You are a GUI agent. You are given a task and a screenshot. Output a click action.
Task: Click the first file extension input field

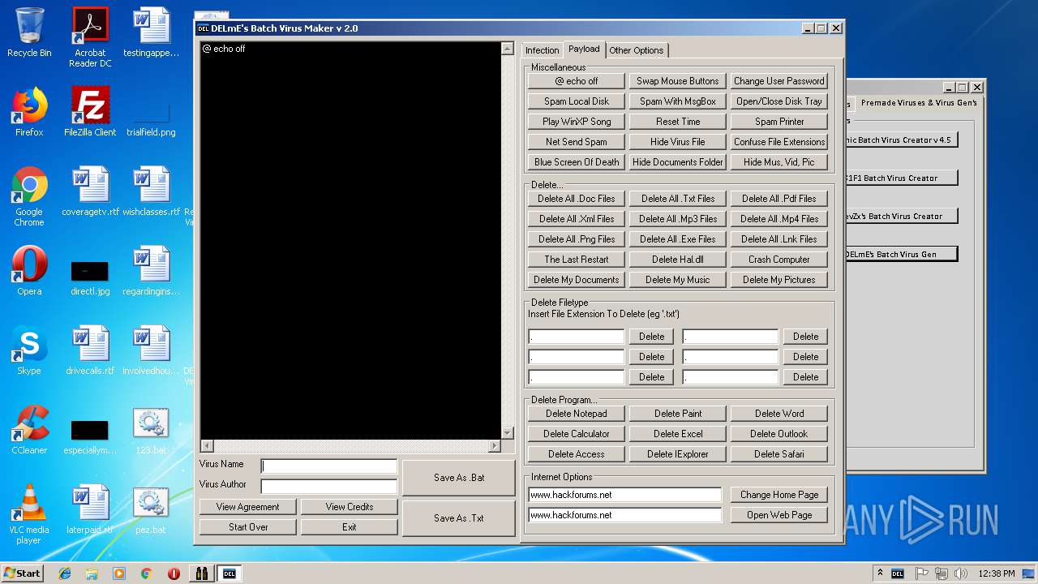577,337
